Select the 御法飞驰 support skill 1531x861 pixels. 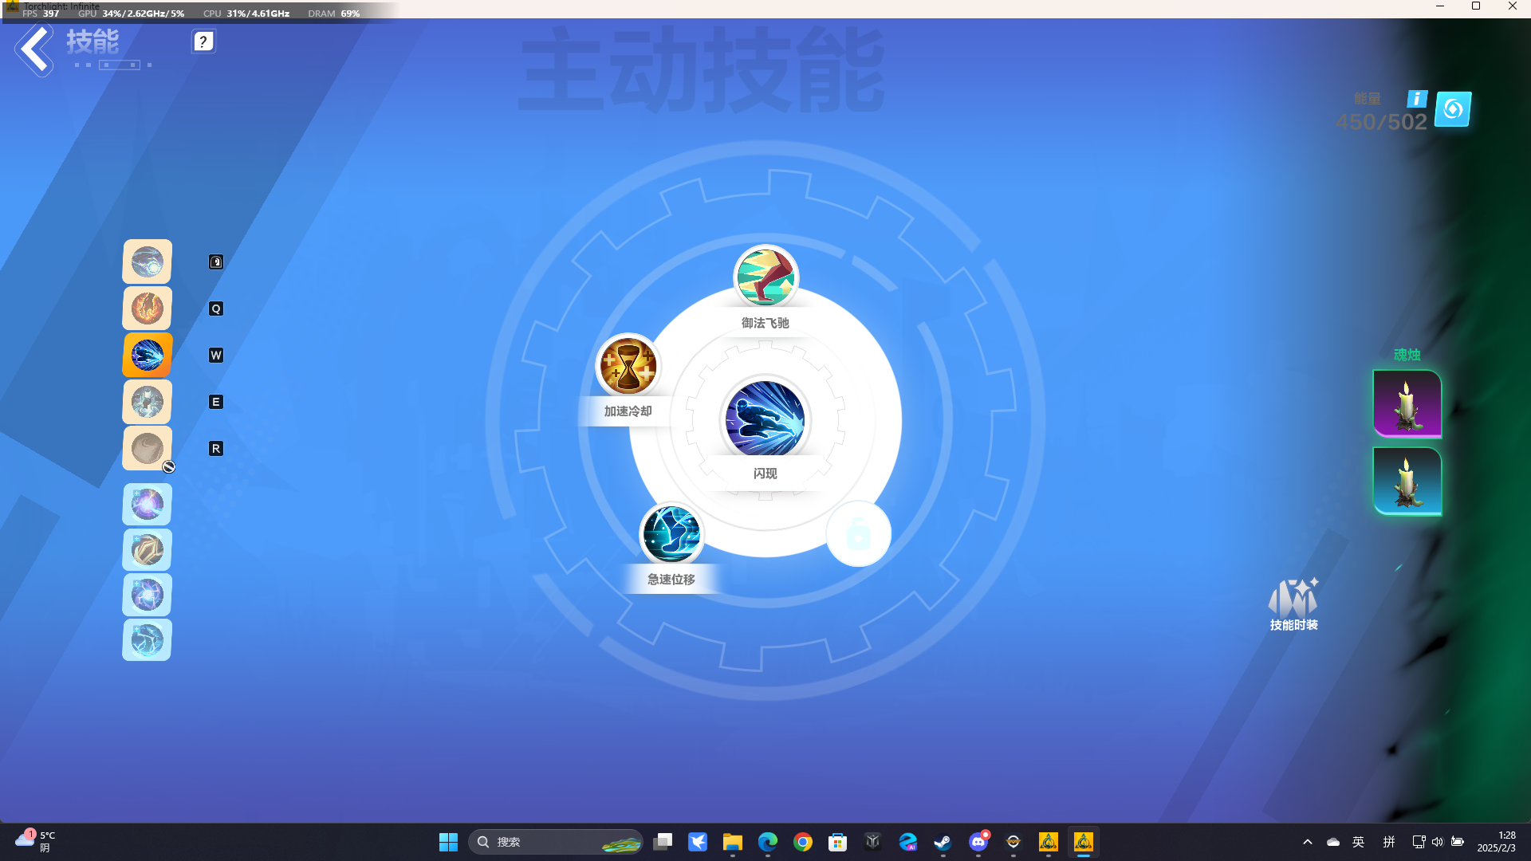(765, 277)
